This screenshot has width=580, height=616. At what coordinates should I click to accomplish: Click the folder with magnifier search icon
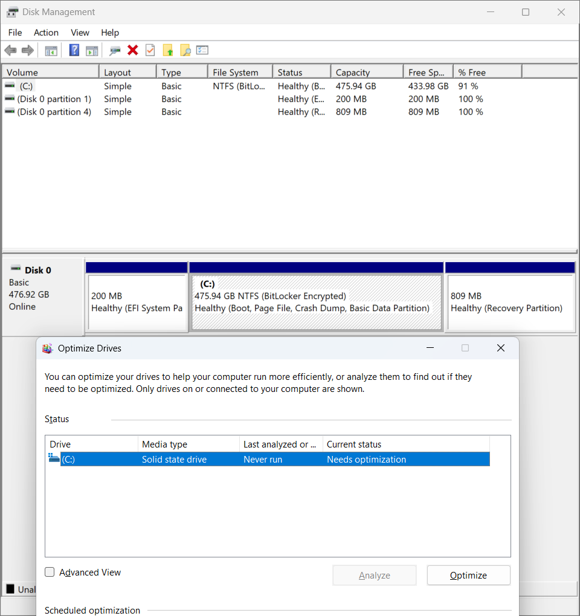pyautogui.click(x=185, y=50)
